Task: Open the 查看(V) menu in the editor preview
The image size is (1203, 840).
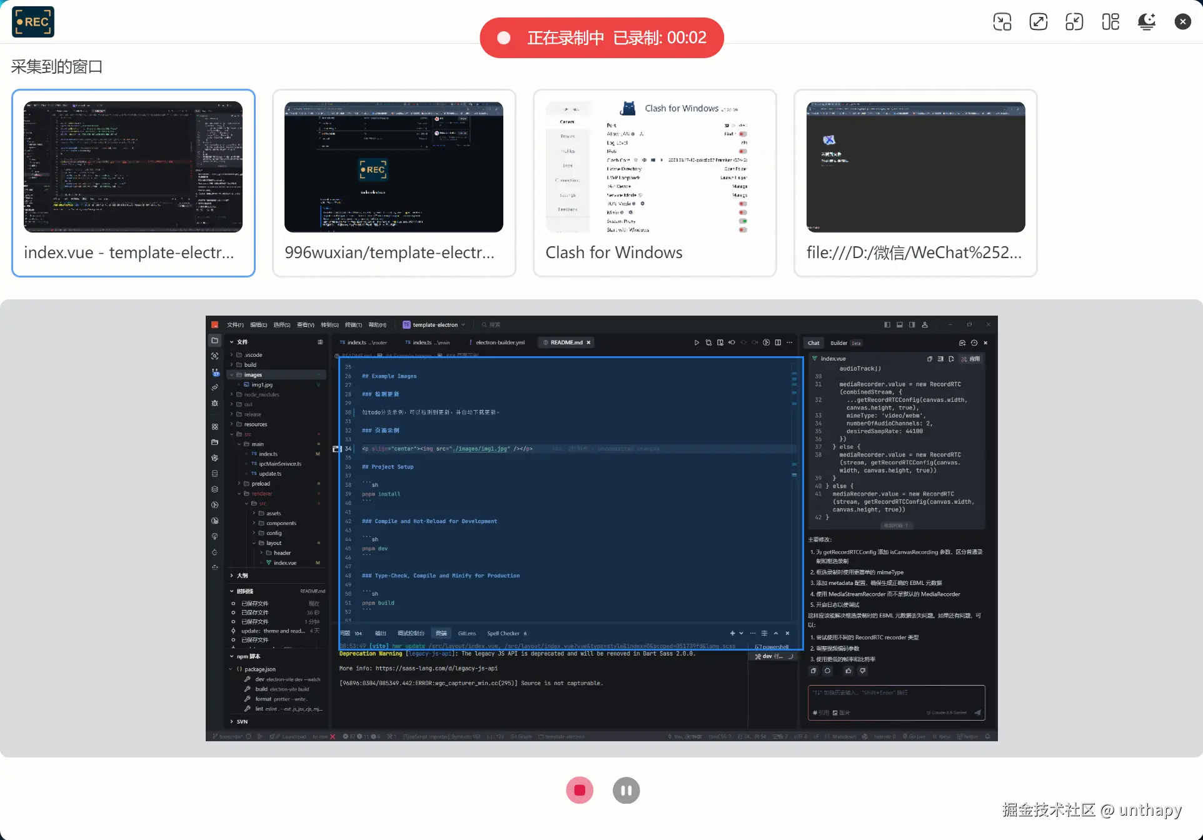Action: [305, 325]
